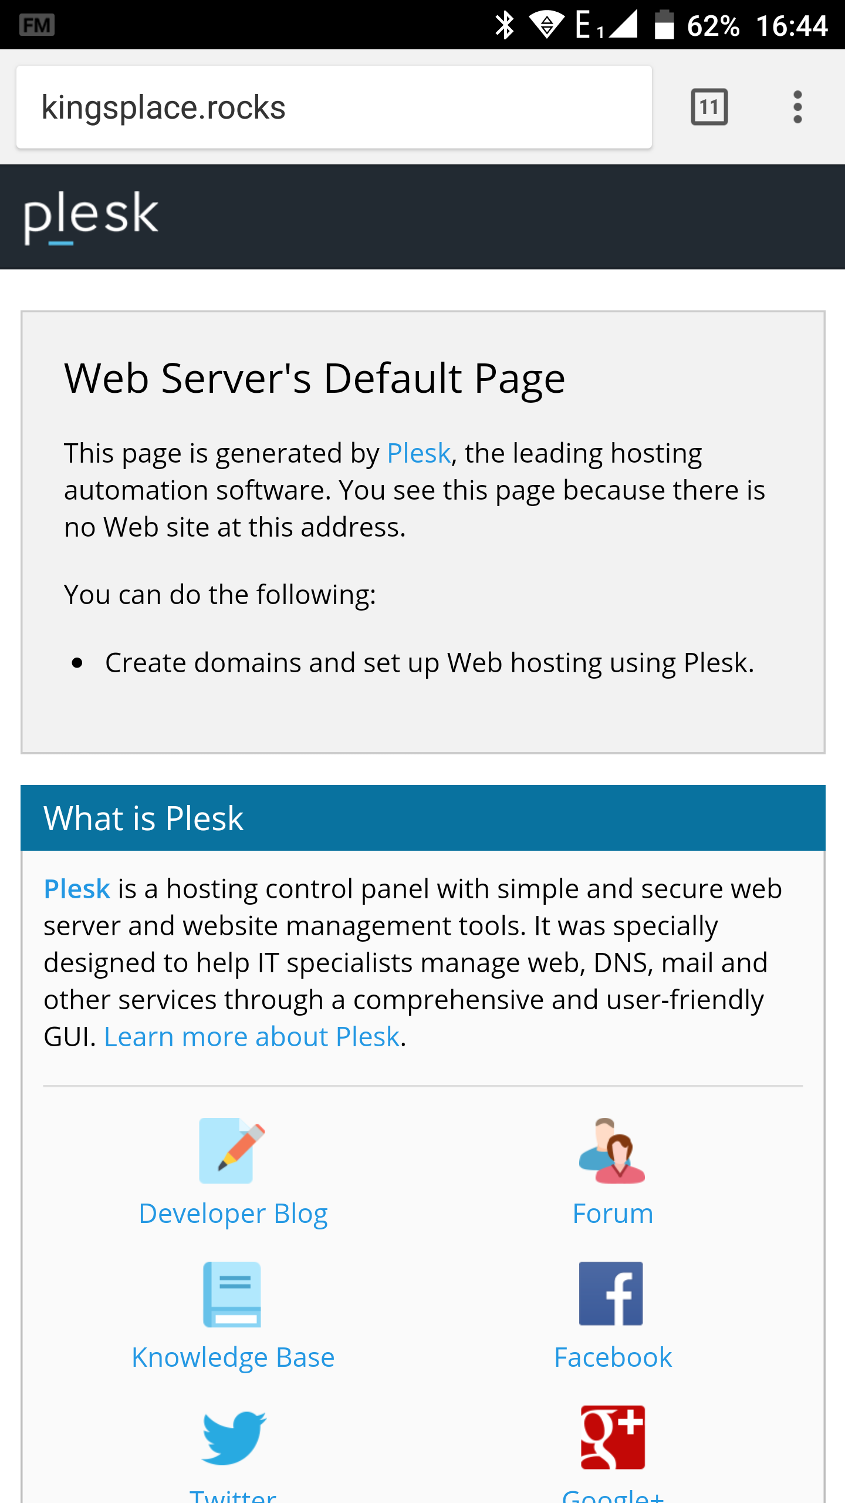Open the Twitter bird icon

(x=234, y=1438)
